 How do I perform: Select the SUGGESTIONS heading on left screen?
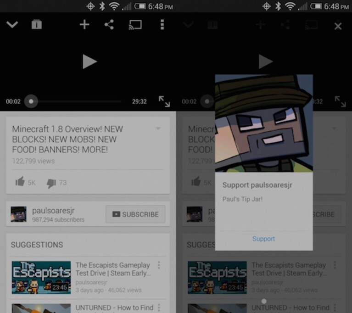[x=37, y=245]
